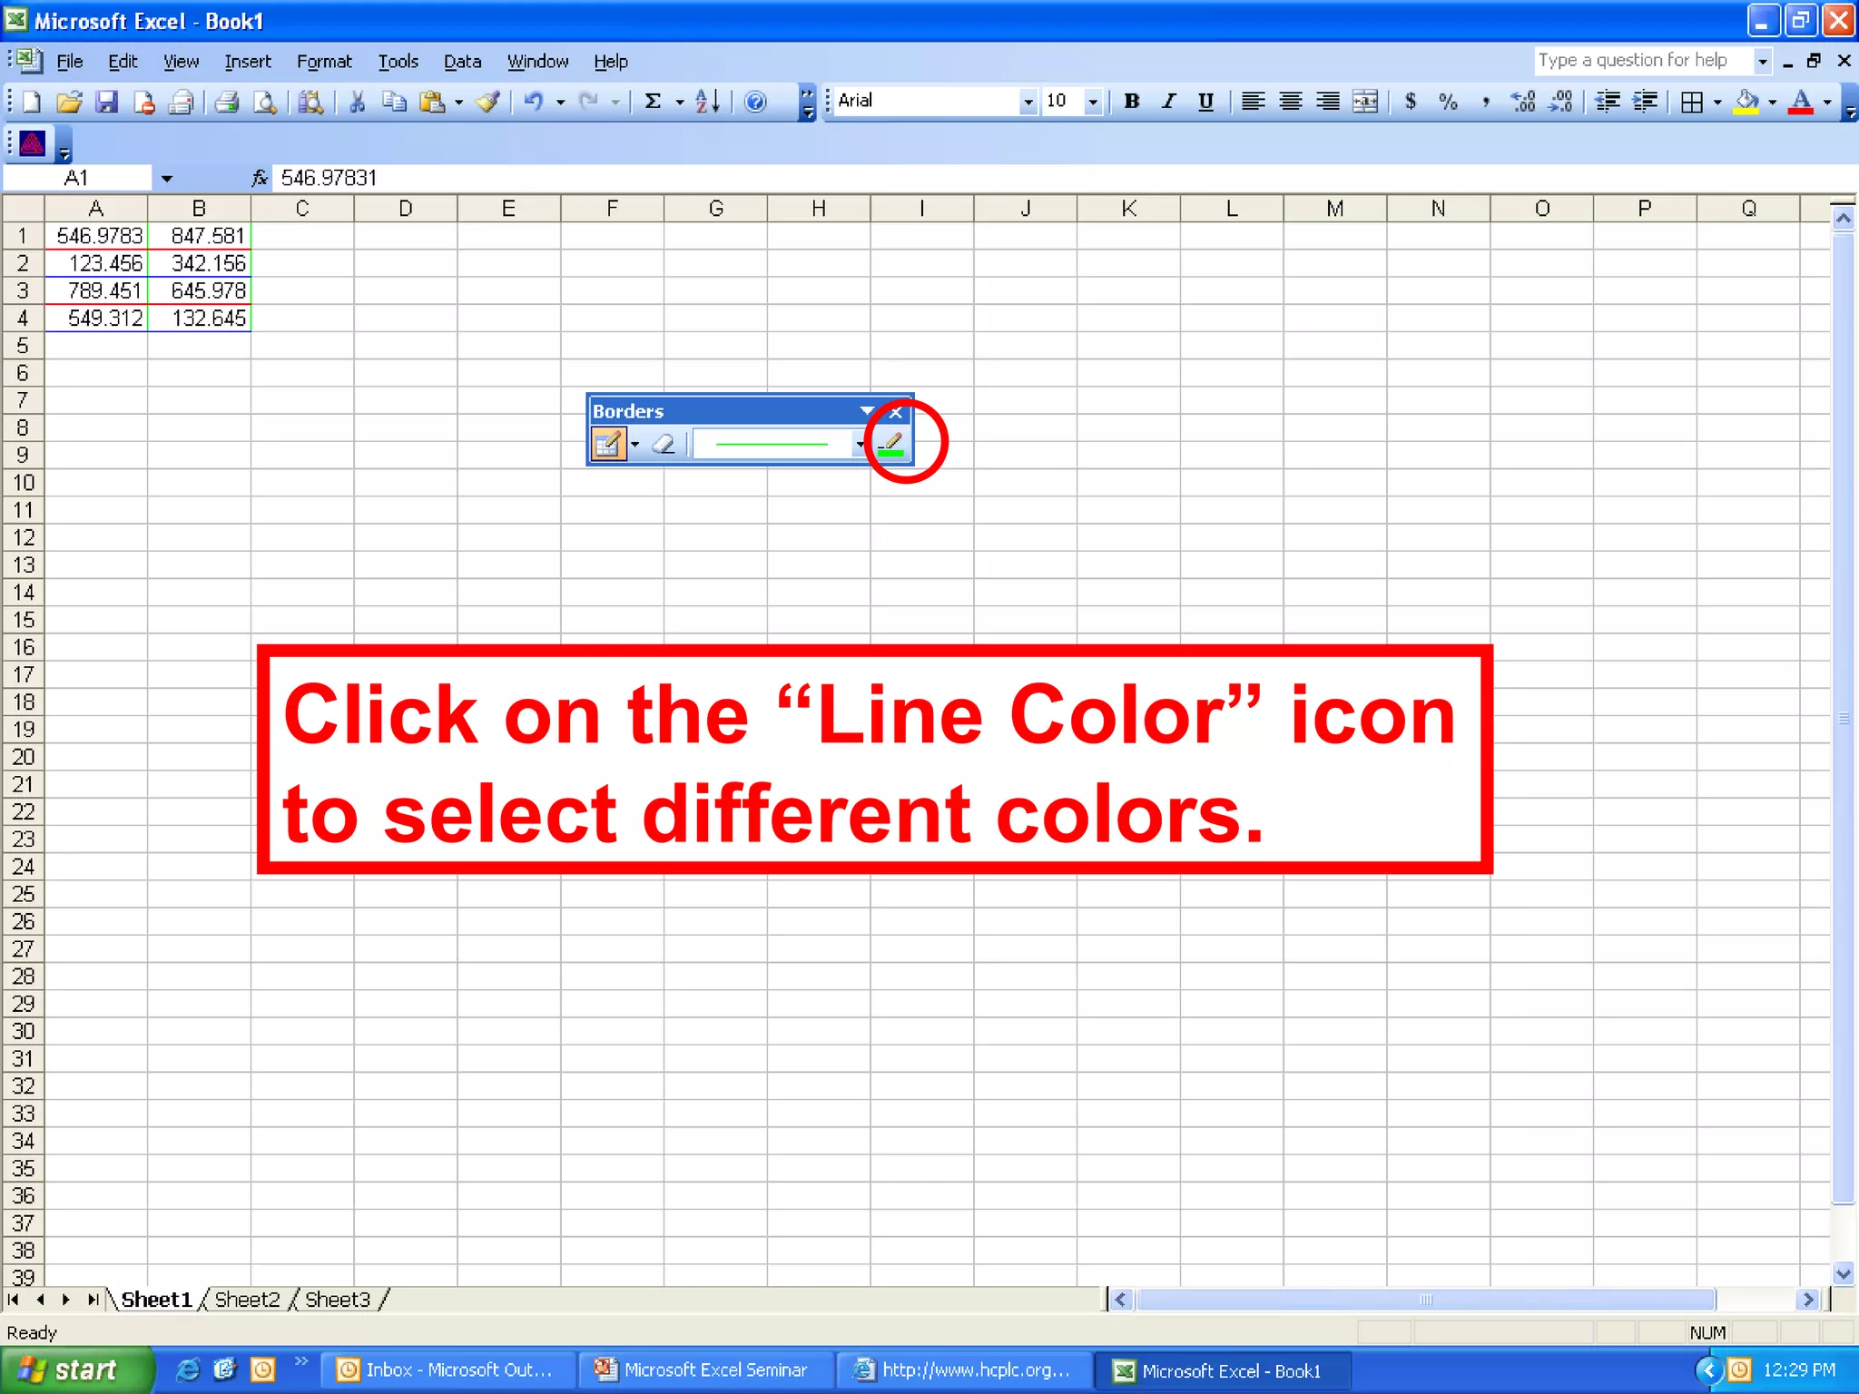The image size is (1859, 1394).
Task: Click the Type a question for help box
Action: [x=1644, y=61]
